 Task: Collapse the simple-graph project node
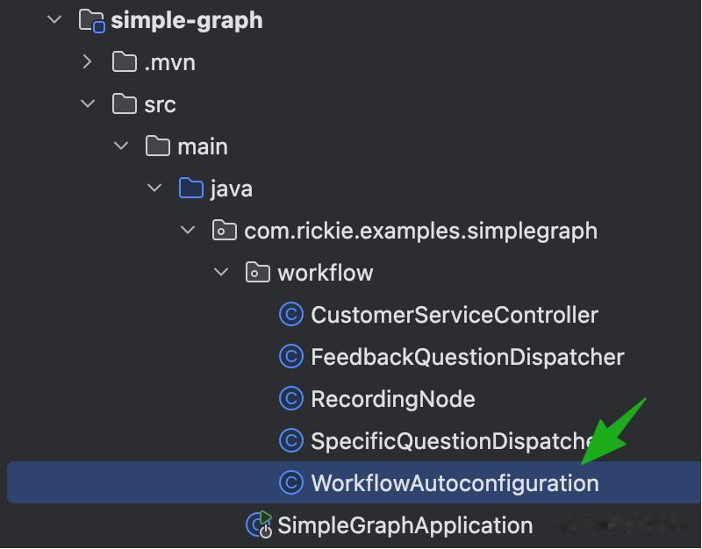coord(54,20)
